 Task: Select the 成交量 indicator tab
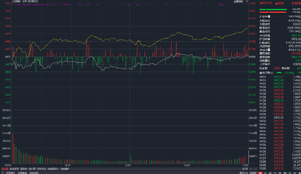coord(5,169)
